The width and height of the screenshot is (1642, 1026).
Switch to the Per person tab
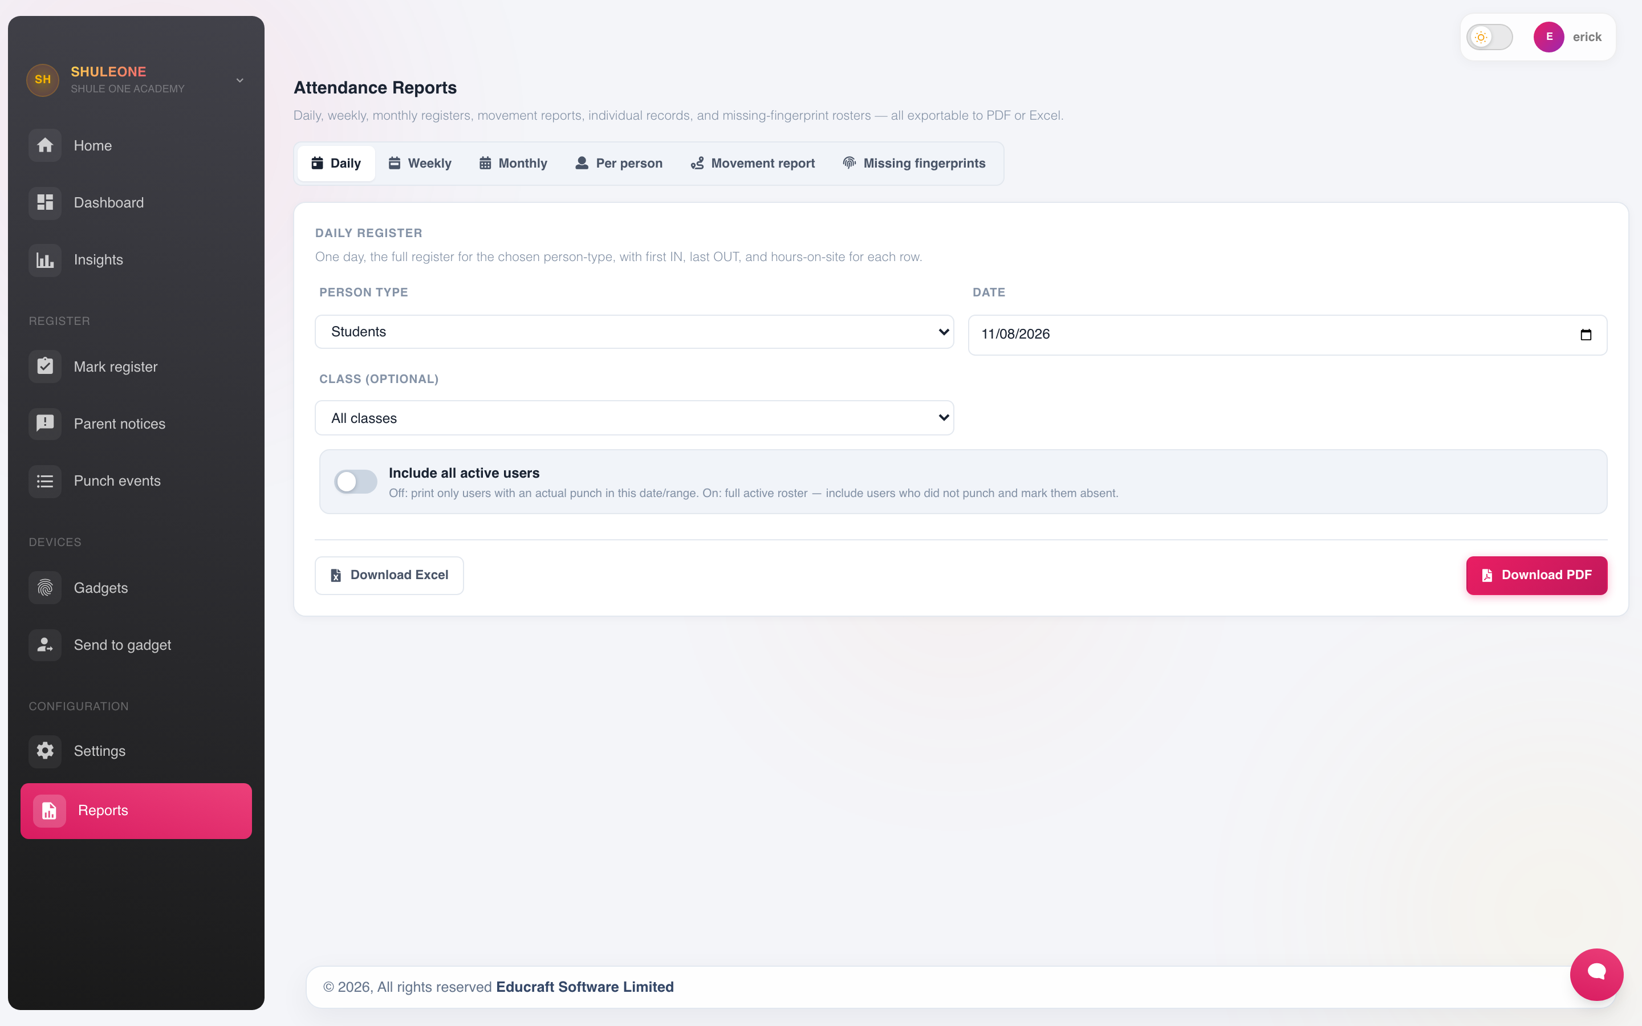619,164
